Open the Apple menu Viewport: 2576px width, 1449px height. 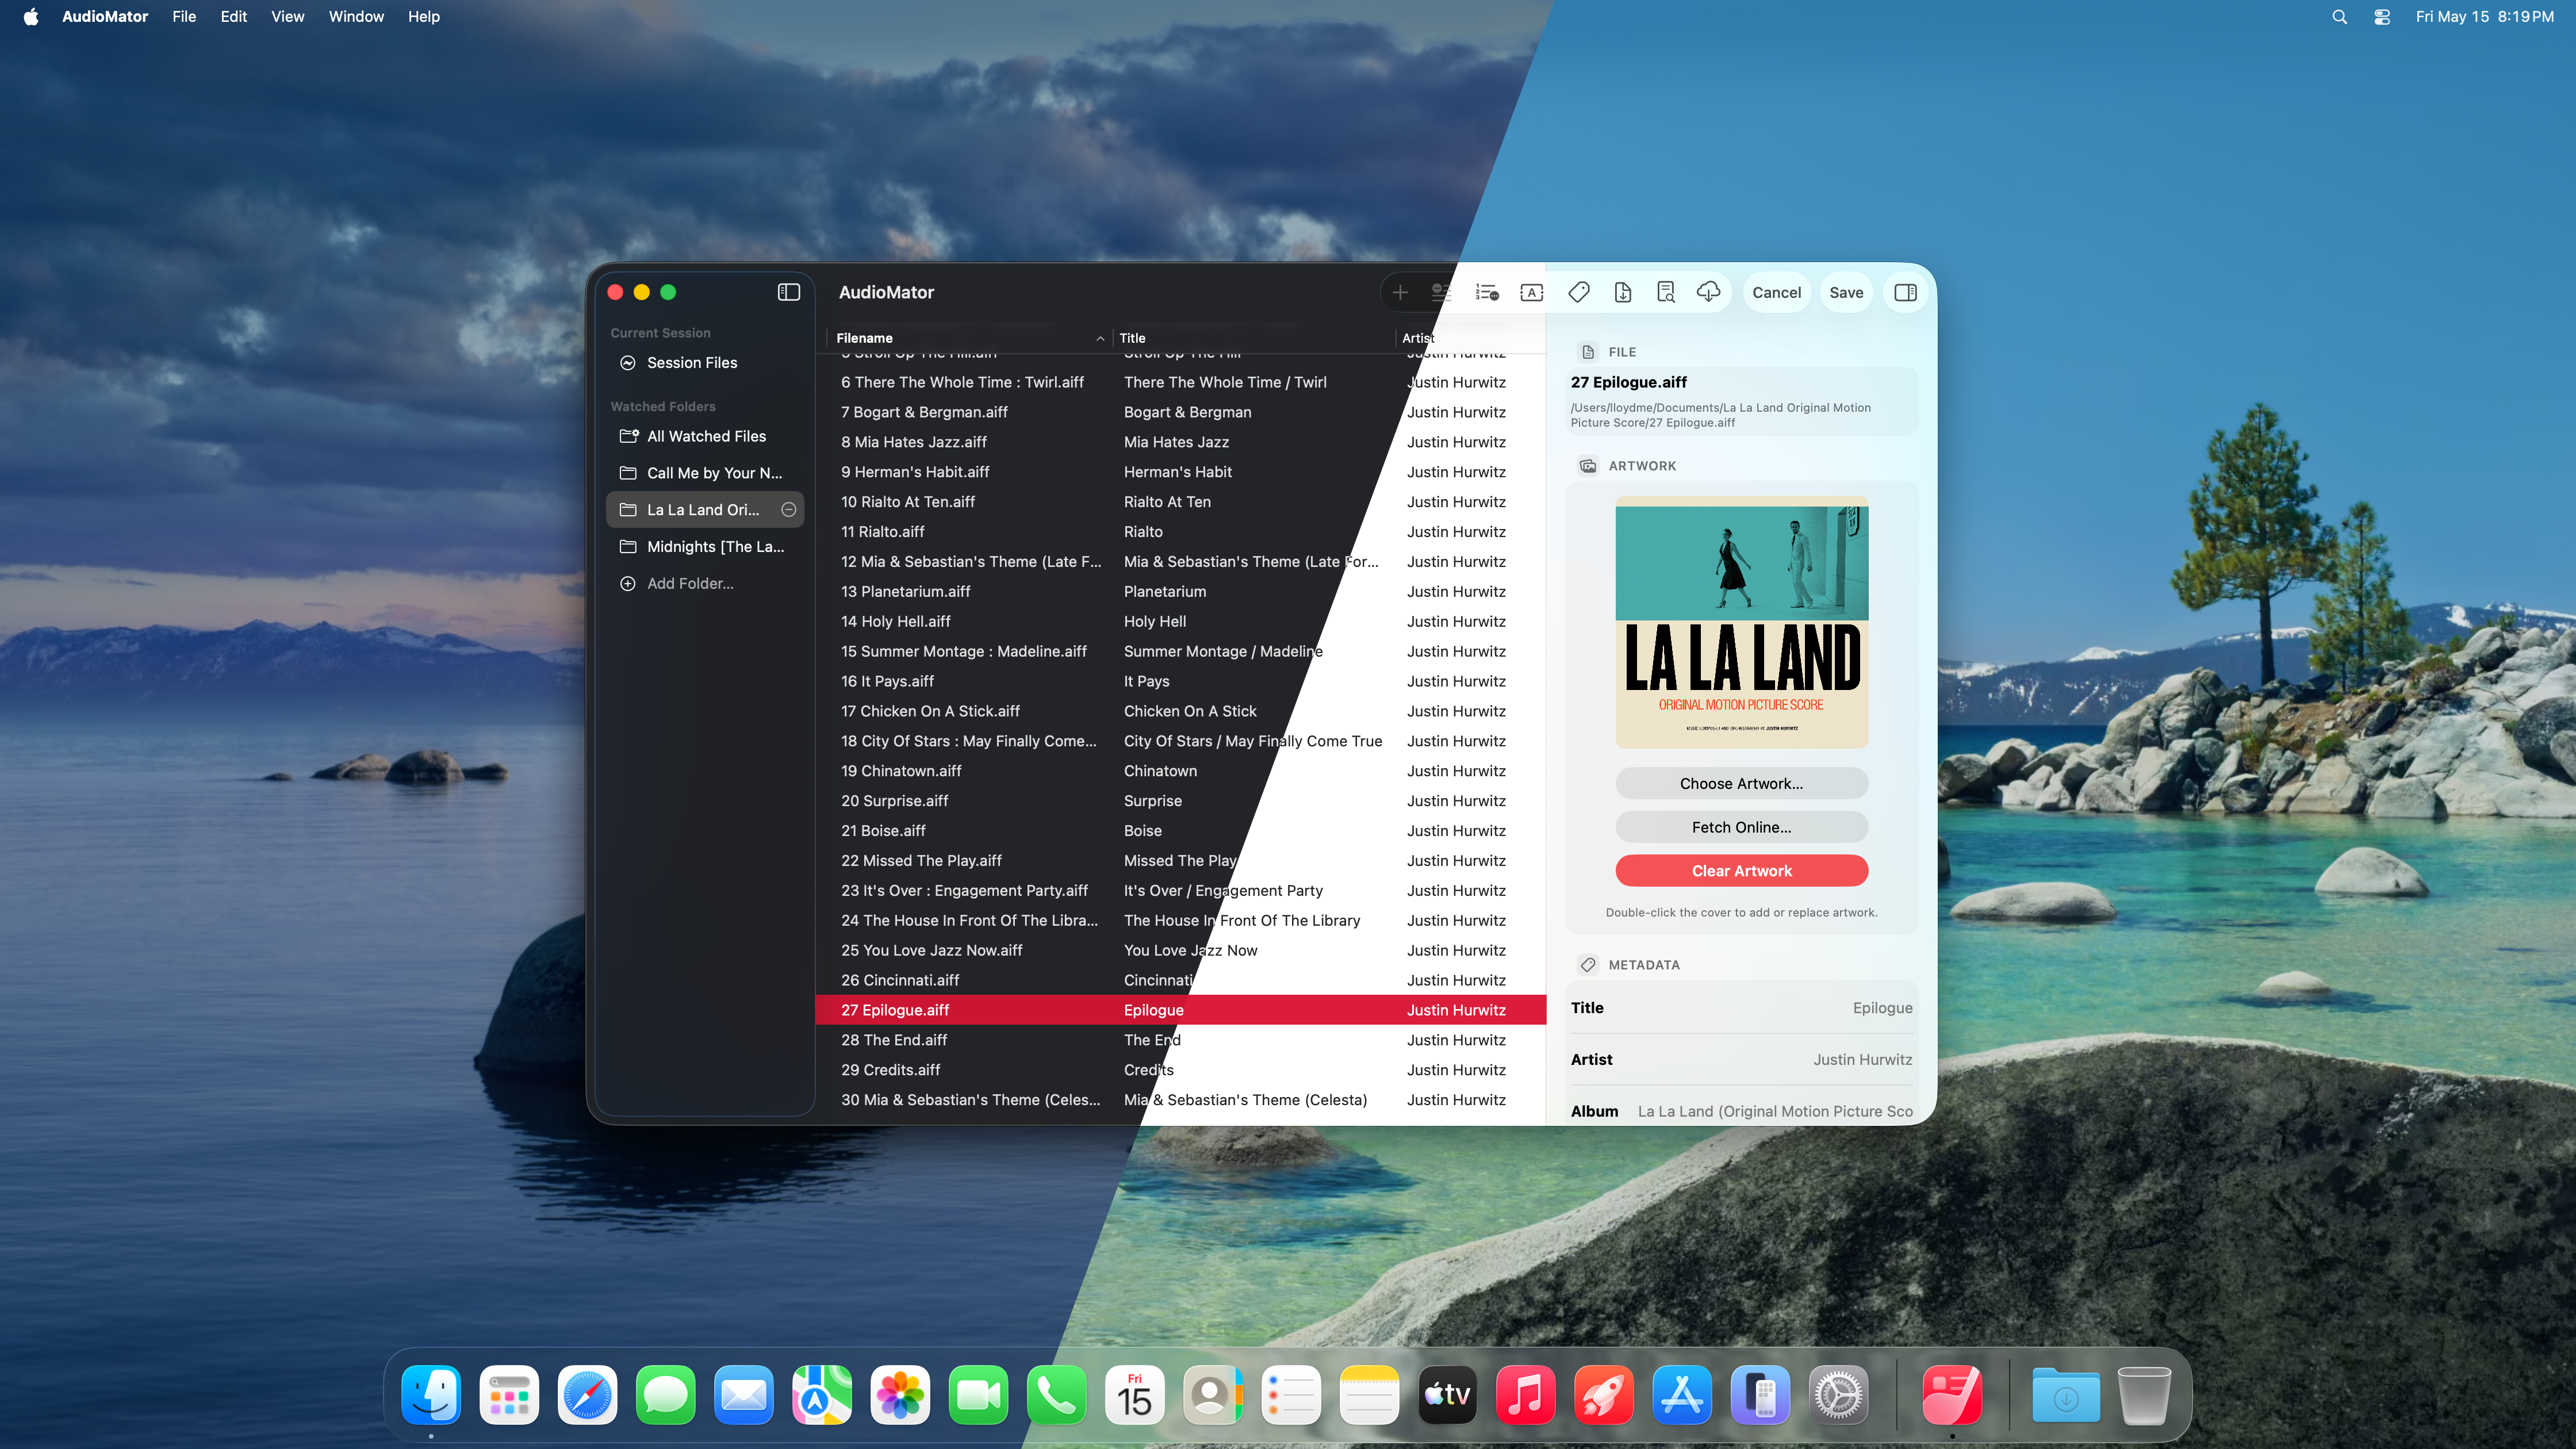tap(30, 16)
